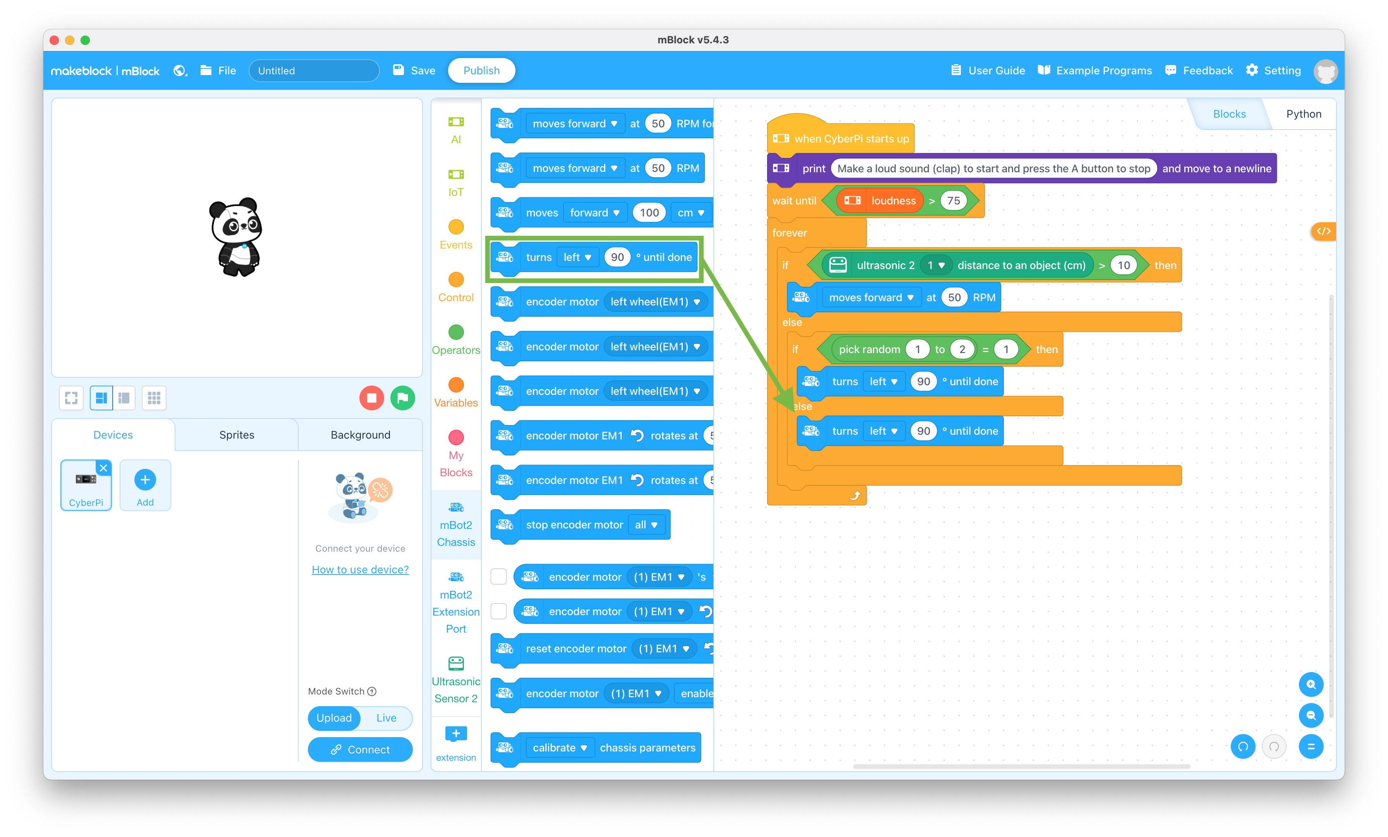Click the Publish button
Screen dimensions: 1388x837
(x=484, y=70)
